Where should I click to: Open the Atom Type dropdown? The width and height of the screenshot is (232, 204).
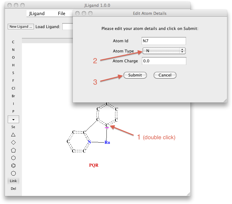click(164, 51)
